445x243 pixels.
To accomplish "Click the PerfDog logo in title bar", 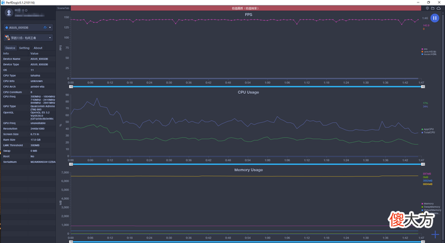I will (x=3, y=2).
